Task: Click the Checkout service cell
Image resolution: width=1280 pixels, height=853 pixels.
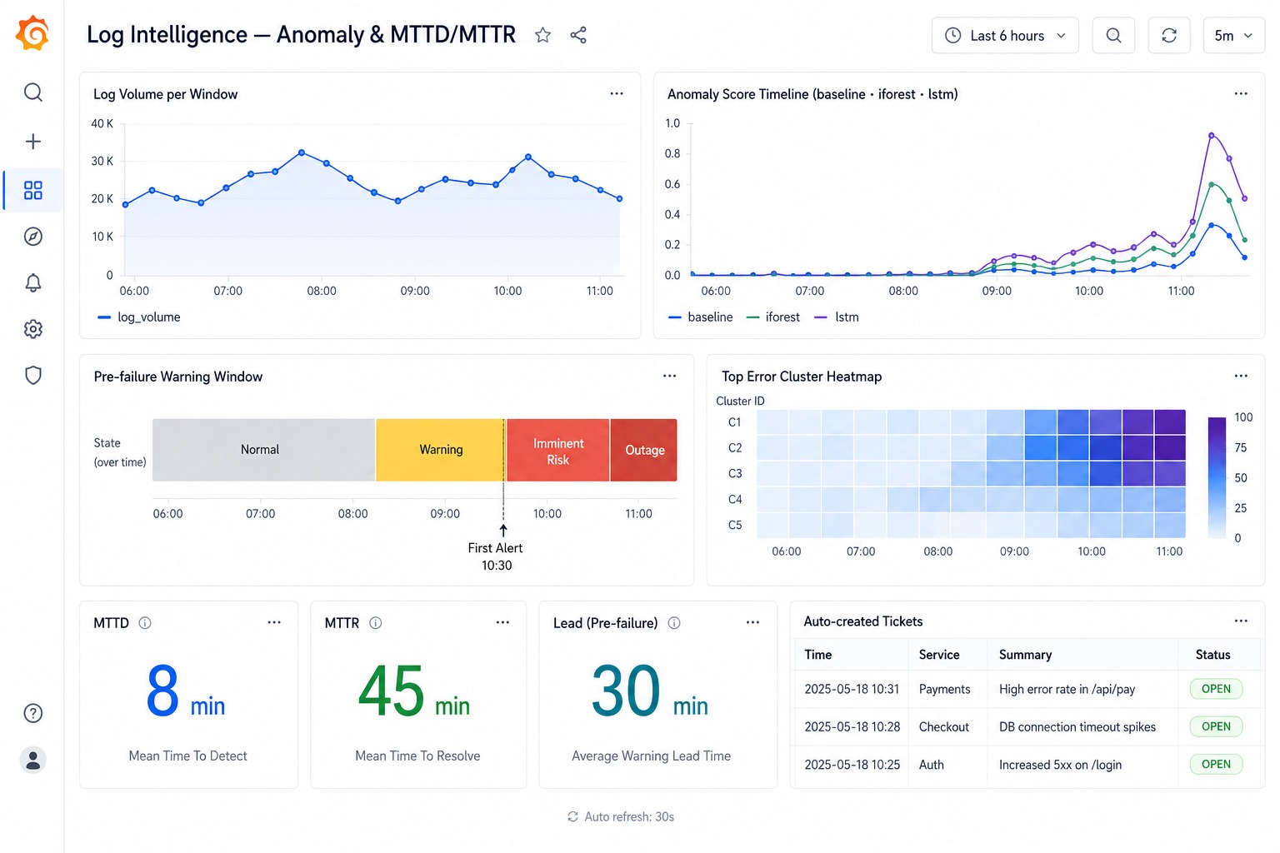Action: (x=944, y=727)
